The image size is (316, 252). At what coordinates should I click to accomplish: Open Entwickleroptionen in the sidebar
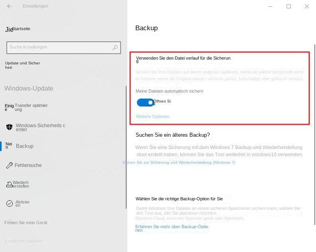pos(24,241)
